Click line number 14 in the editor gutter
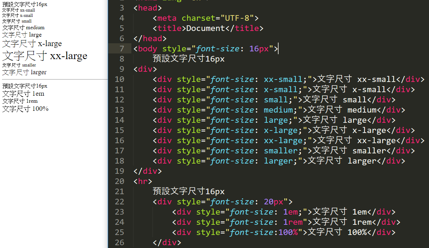The height and width of the screenshot is (248, 429). point(120,120)
